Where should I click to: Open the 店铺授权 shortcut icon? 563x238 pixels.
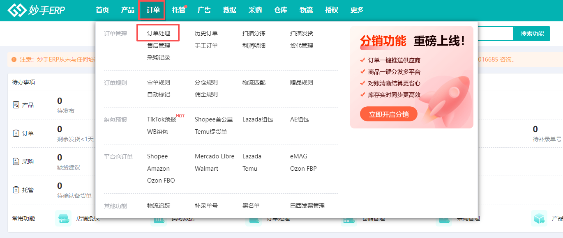point(63,218)
